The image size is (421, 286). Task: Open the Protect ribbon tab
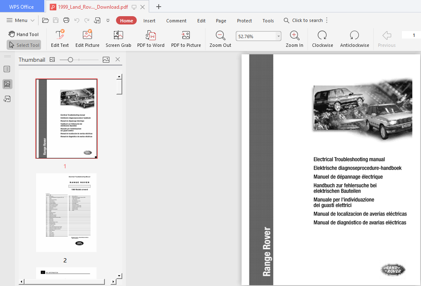(x=244, y=21)
